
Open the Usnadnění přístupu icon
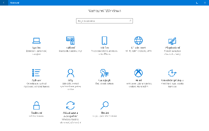click(x=172, y=73)
